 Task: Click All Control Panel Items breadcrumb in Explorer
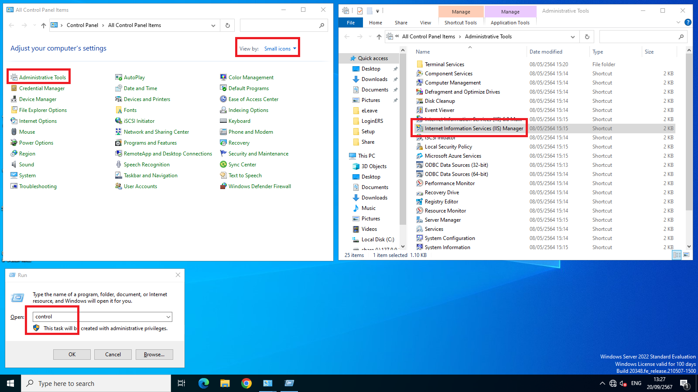(428, 37)
